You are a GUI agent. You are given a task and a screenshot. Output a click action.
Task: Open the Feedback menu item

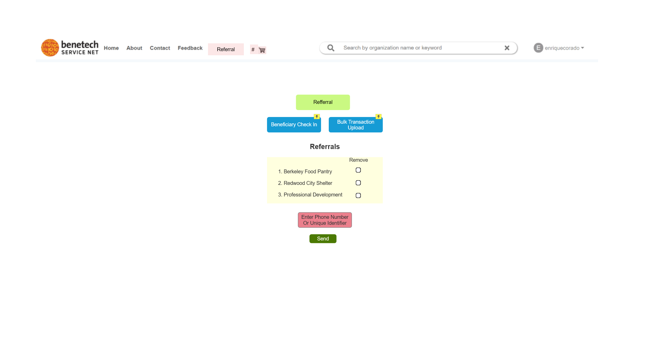point(190,48)
